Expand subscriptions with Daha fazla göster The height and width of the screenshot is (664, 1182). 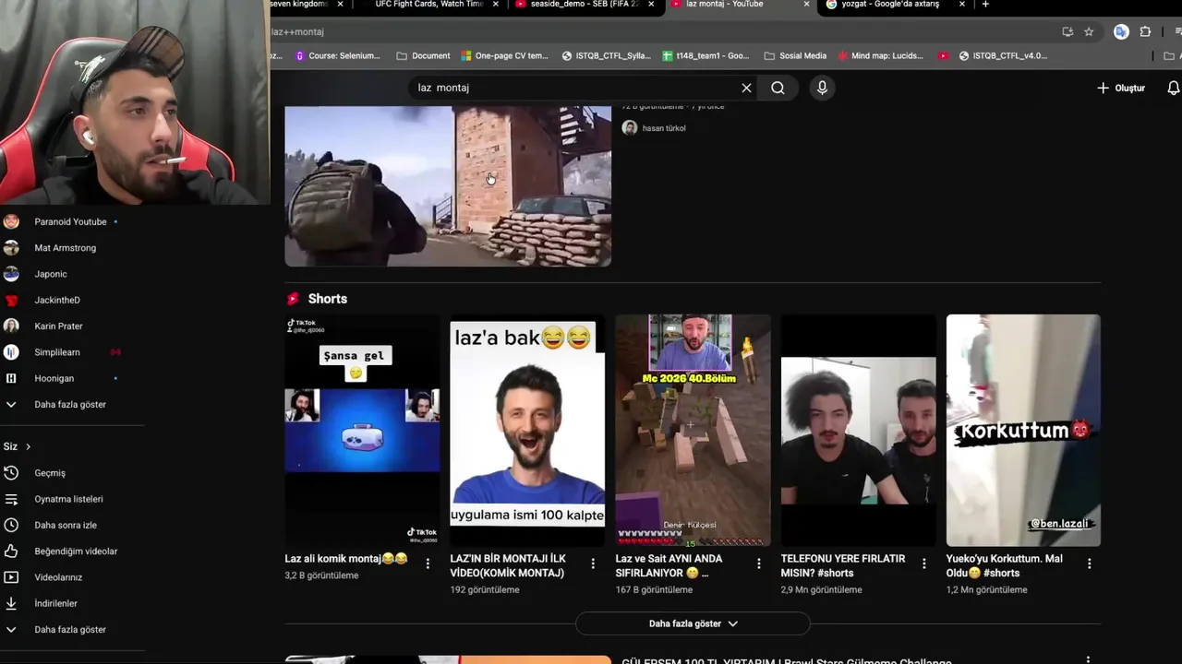click(70, 404)
